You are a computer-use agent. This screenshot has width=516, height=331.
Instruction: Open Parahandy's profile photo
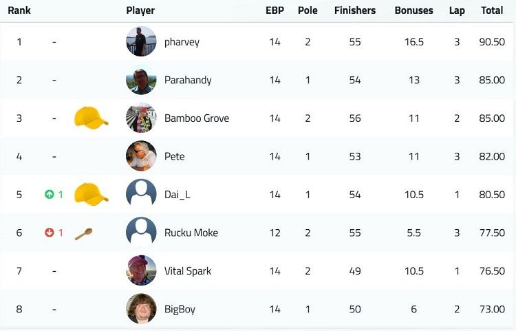point(141,80)
